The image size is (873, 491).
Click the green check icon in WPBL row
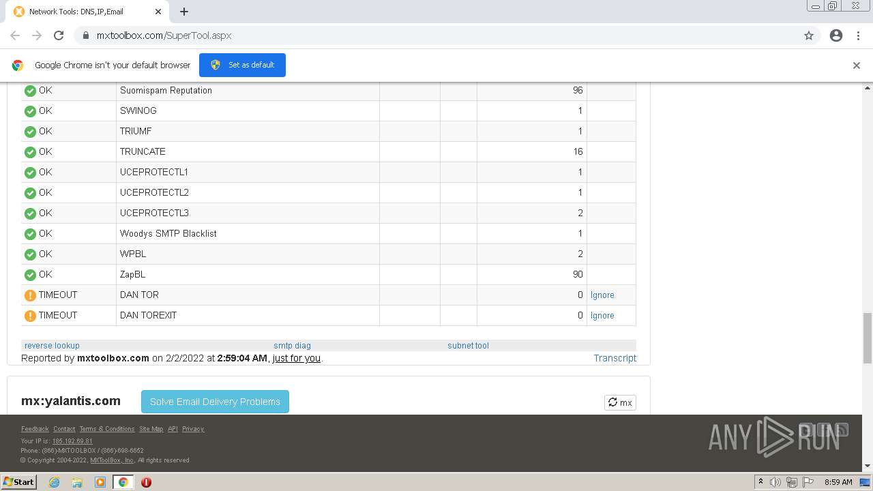coord(30,254)
